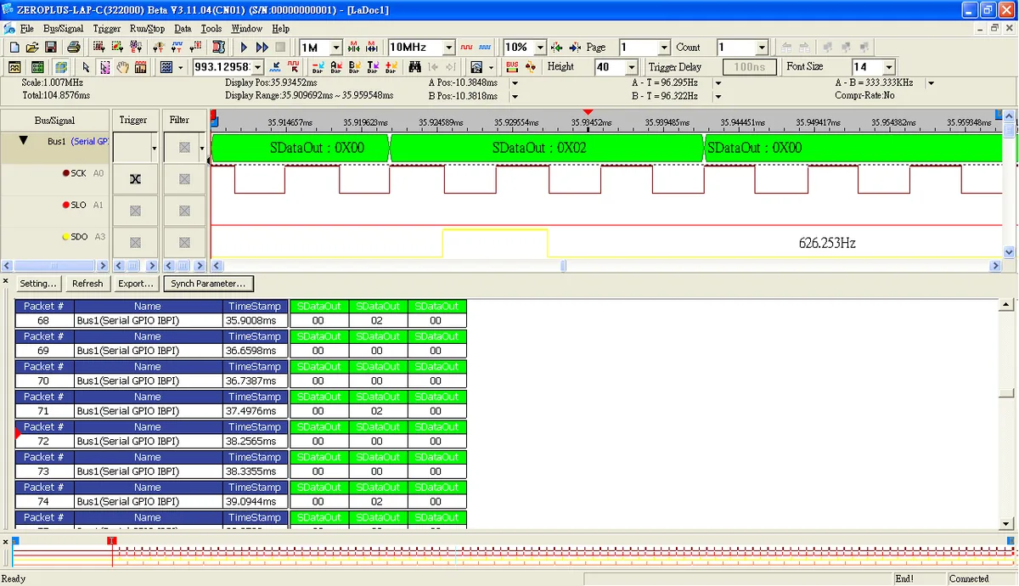Click the Bus/Signal column header
This screenshot has height=586, width=1019.
[x=54, y=120]
